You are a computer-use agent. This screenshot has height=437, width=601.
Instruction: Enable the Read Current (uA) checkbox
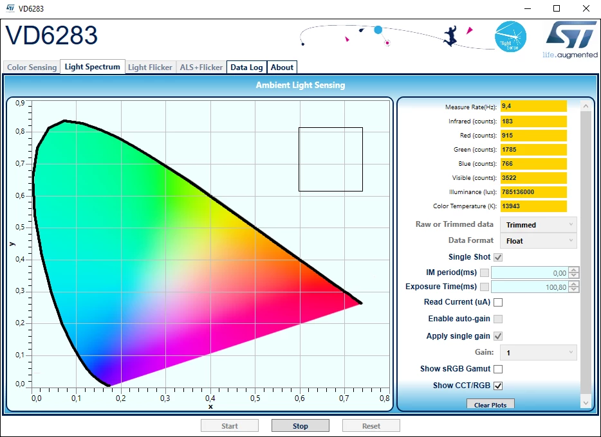click(x=498, y=302)
